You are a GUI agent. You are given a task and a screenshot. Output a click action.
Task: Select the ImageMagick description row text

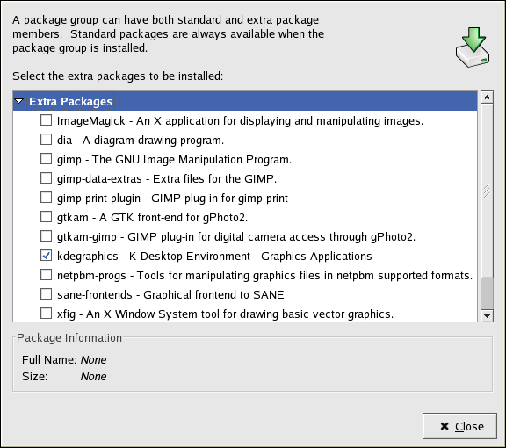(x=240, y=120)
